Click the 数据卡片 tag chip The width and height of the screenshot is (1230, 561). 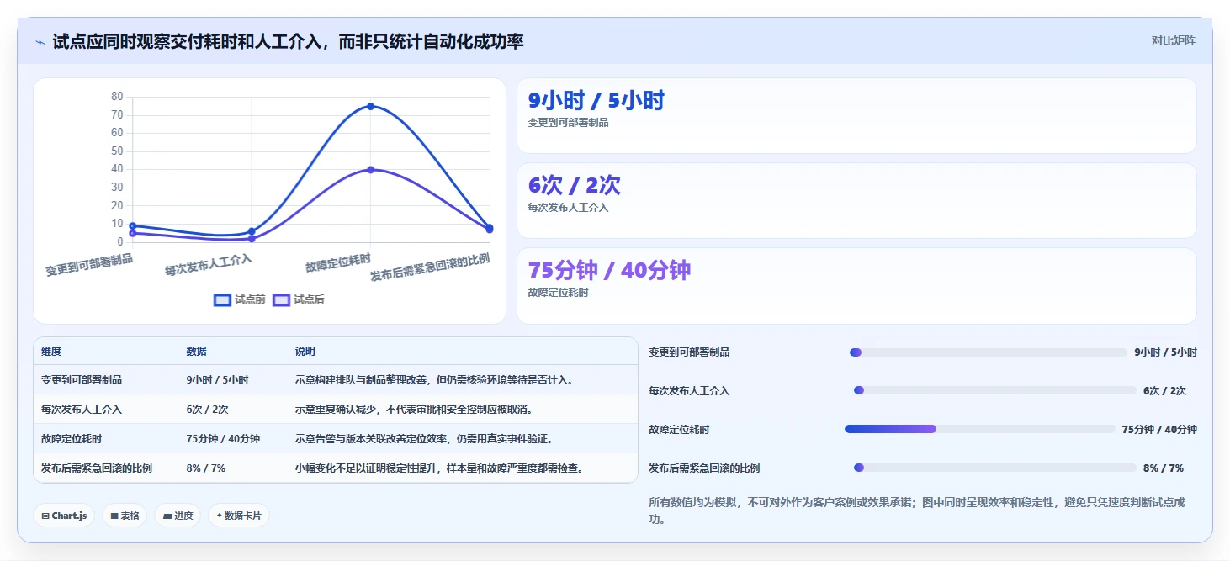coord(239,516)
